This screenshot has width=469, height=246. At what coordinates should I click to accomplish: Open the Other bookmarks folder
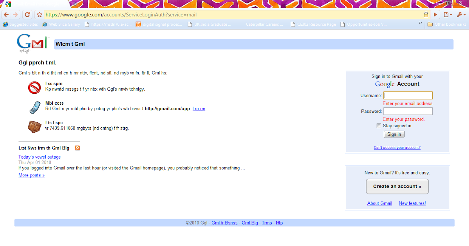pyautogui.click(x=447, y=24)
